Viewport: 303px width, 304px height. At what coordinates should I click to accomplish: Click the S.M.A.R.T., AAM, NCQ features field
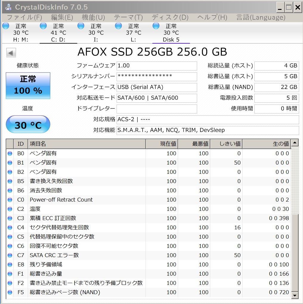click(x=208, y=130)
